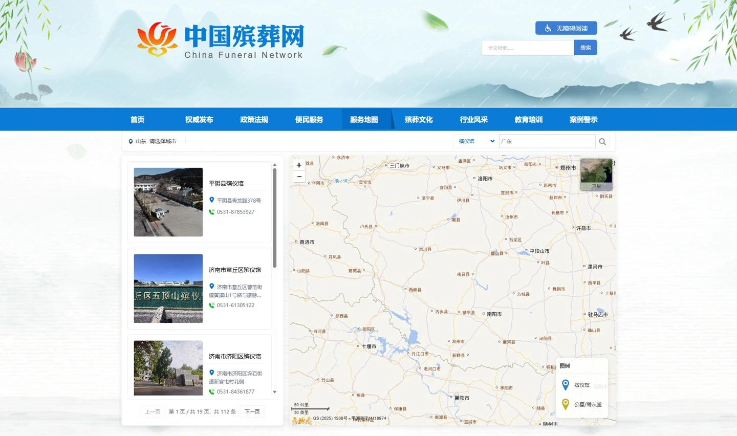
Task: Click the 济南市济阳区殡仪馆 photo thumbnail
Action: pos(168,368)
